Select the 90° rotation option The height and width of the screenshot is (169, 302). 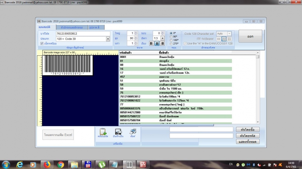(171, 36)
